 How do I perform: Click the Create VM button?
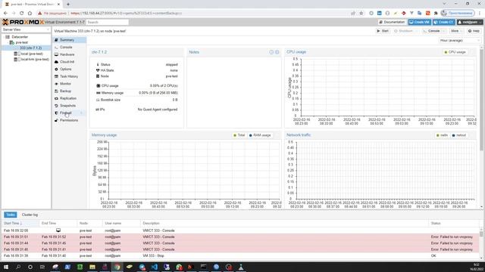(x=419, y=22)
